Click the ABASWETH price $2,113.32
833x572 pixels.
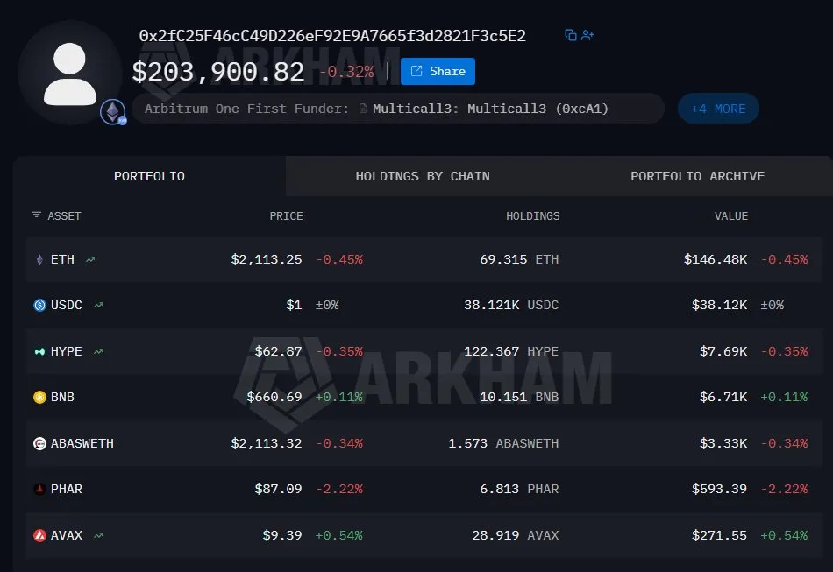[267, 443]
